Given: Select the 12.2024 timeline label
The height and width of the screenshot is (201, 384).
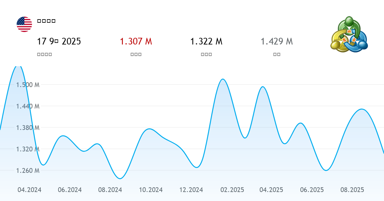Looking at the screenshot, I should pos(191,190).
